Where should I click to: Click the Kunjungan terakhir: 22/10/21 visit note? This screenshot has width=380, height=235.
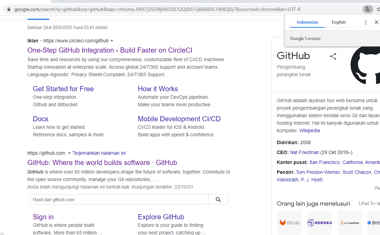point(162,187)
